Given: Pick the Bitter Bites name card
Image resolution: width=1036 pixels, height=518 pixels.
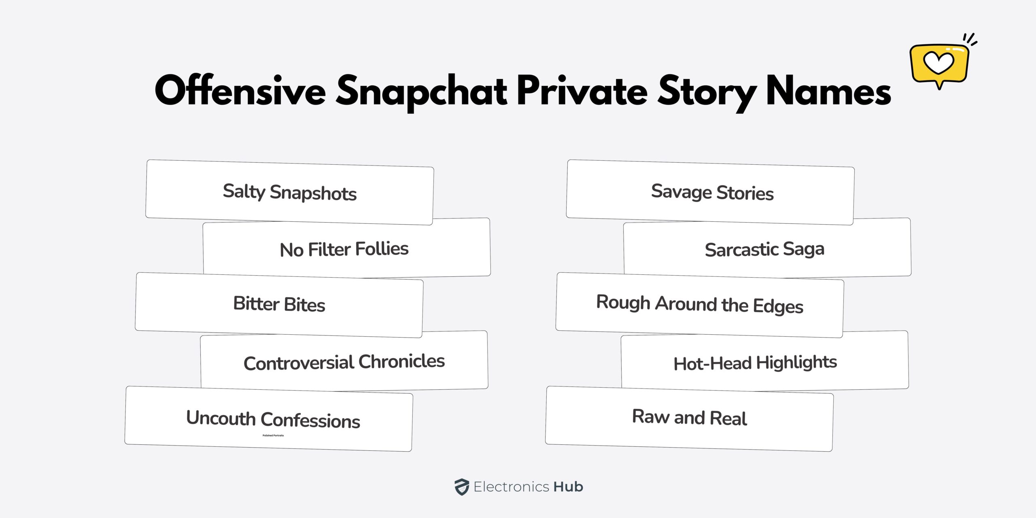Looking at the screenshot, I should 279,304.
